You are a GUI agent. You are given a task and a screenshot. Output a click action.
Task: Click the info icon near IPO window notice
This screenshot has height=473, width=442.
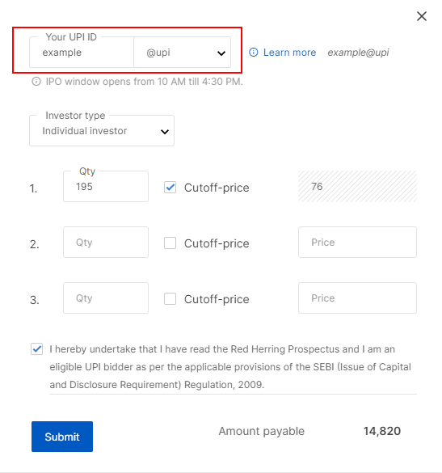point(36,82)
